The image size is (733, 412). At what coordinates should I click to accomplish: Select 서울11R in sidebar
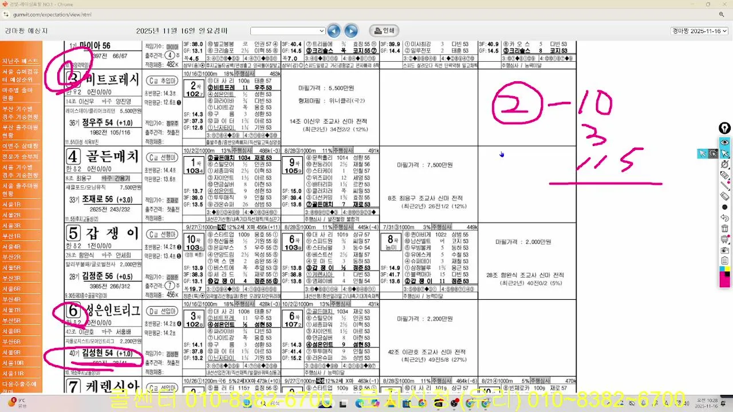(13, 374)
